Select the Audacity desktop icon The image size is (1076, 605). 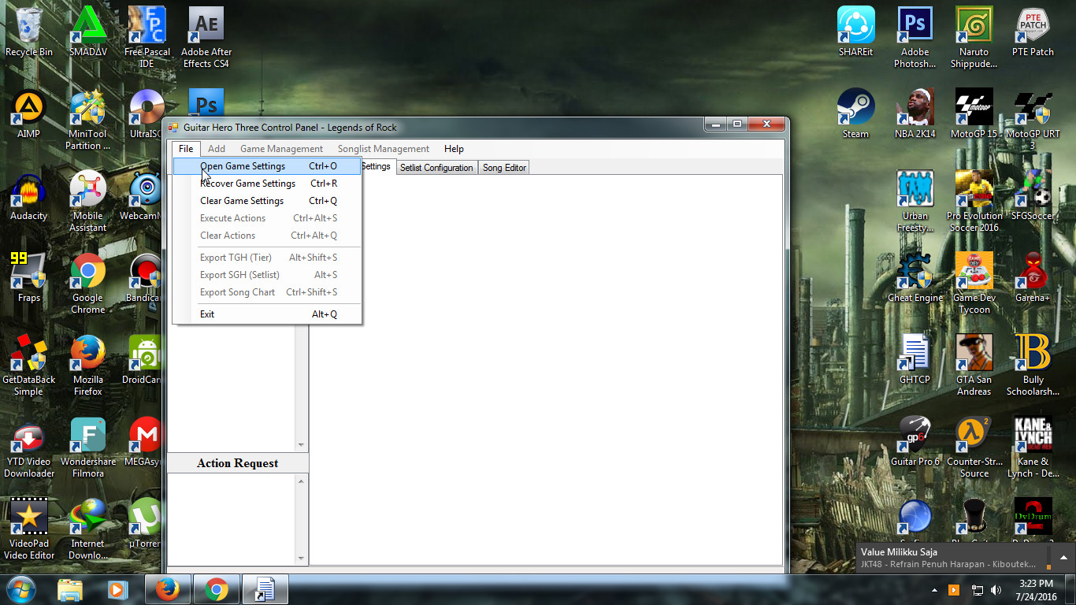[x=29, y=196]
